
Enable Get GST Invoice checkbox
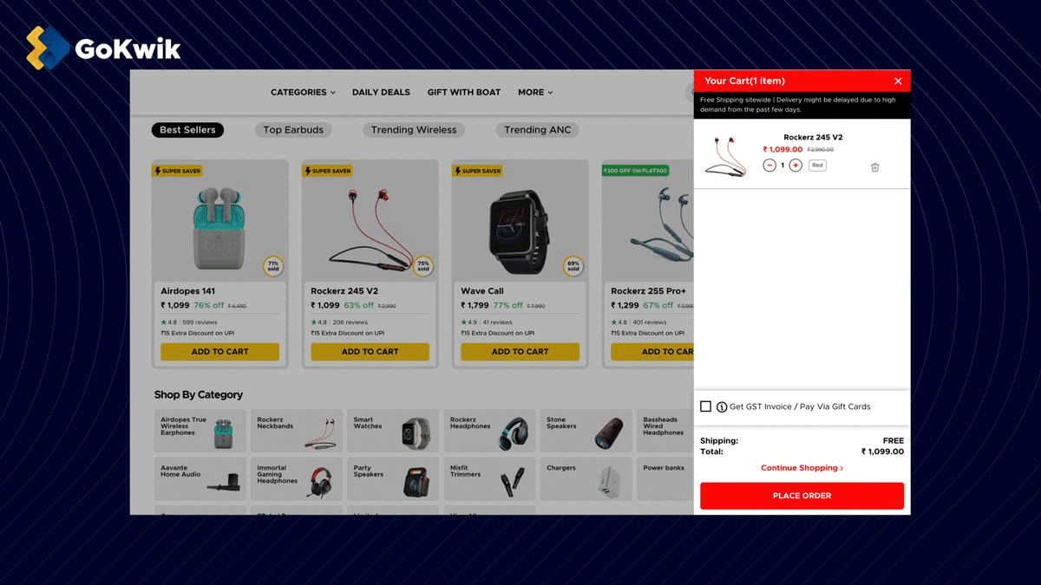[705, 406]
